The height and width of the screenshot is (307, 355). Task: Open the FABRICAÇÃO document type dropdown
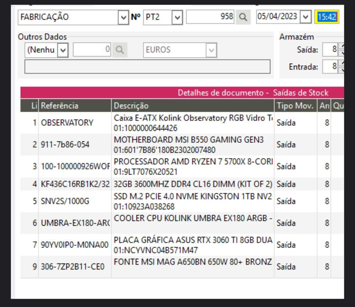pyautogui.click(x=123, y=17)
